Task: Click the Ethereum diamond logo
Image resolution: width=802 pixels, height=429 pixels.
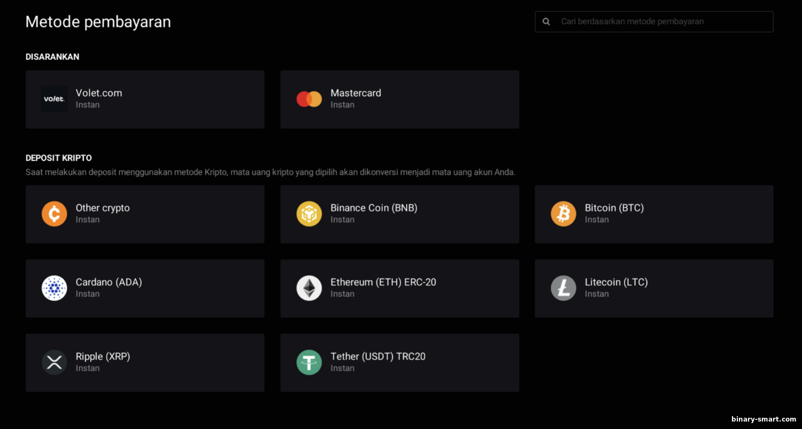Action: pos(309,288)
